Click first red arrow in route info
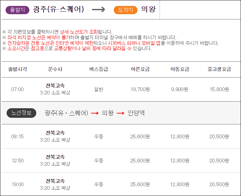The image size is (241, 196). tap(95, 113)
